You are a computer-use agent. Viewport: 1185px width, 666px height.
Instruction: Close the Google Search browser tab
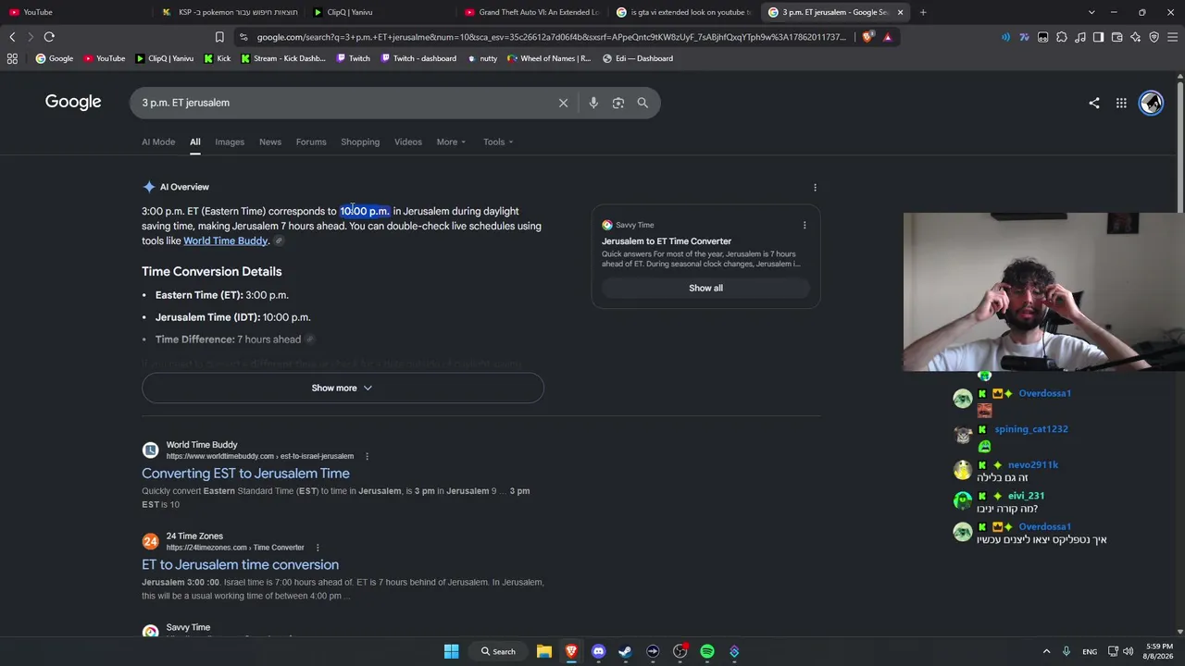[900, 12]
